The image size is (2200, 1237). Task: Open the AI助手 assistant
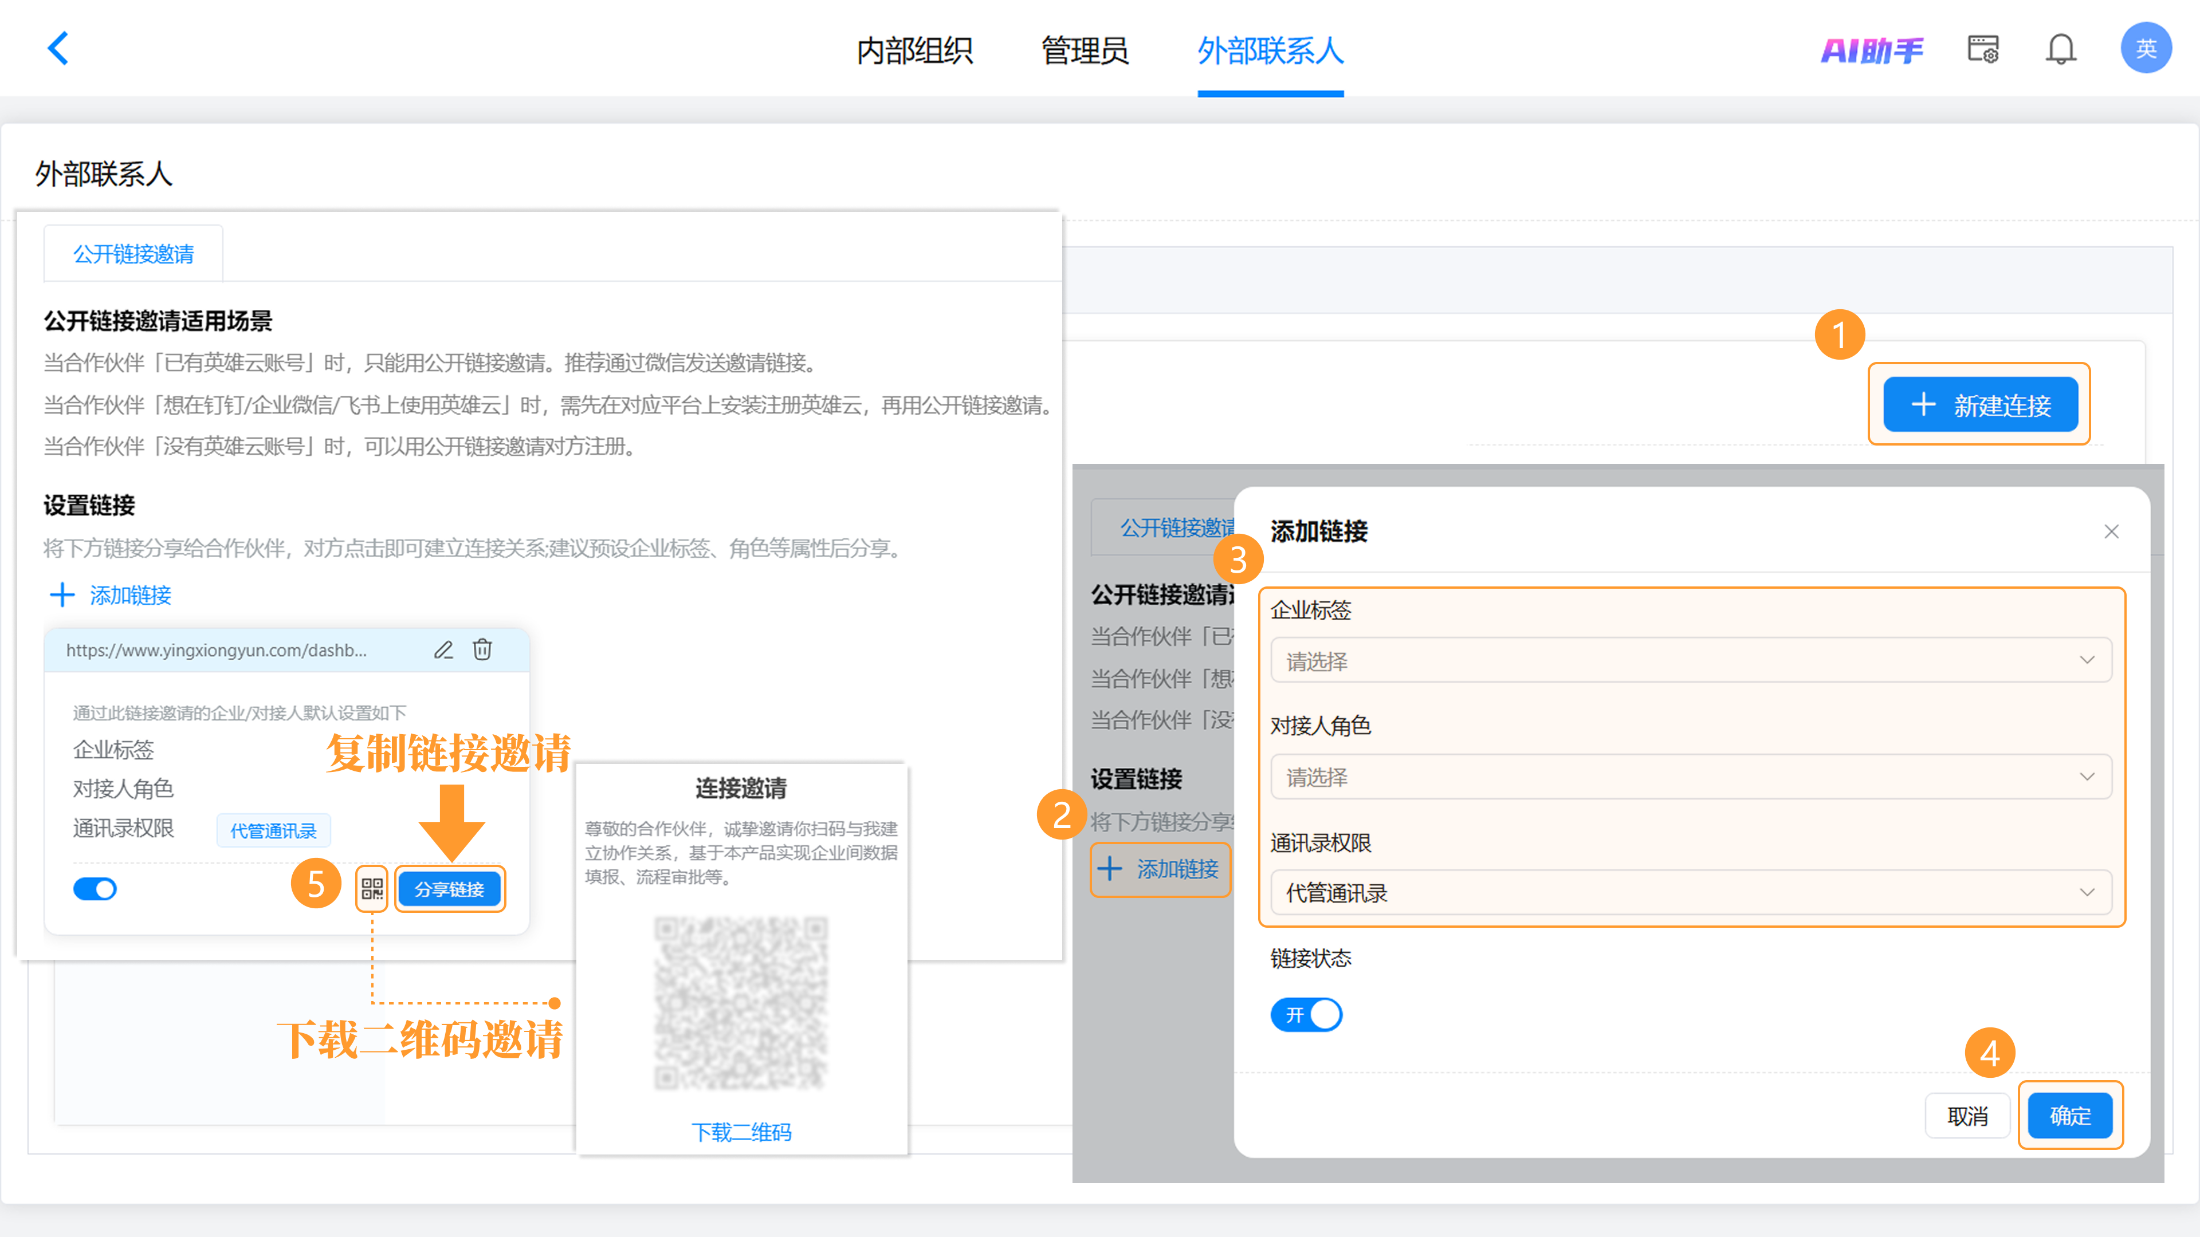click(1871, 50)
